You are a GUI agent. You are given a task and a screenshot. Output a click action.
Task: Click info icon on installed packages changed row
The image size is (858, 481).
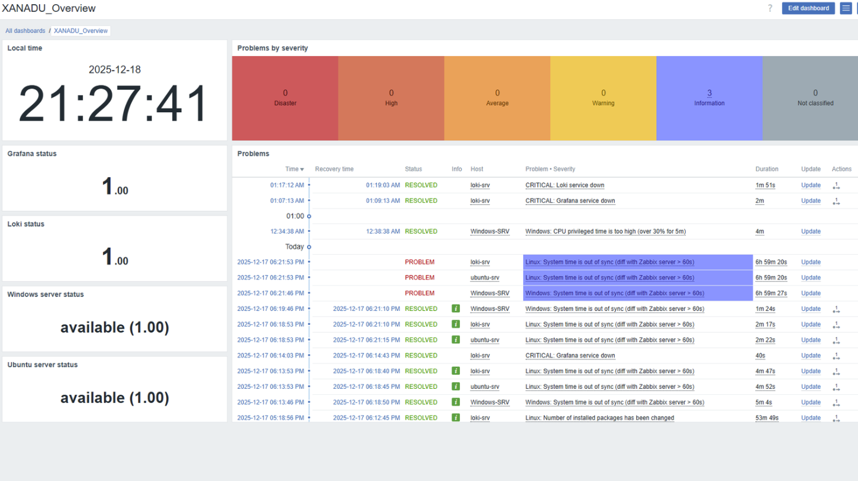click(x=456, y=418)
